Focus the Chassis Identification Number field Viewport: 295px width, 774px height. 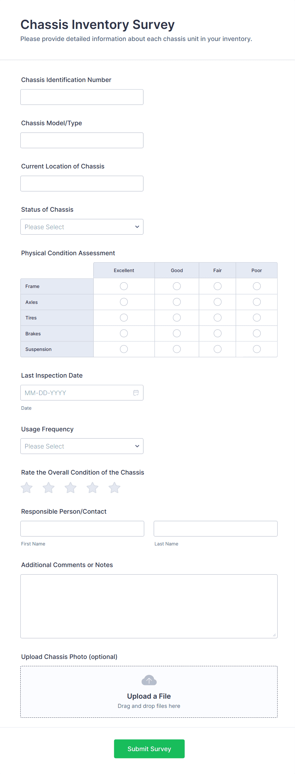tap(82, 97)
